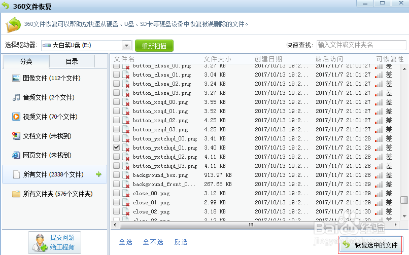The image size is (409, 255).
Task: Click 提交问题给工程师 button
Action: [54, 242]
